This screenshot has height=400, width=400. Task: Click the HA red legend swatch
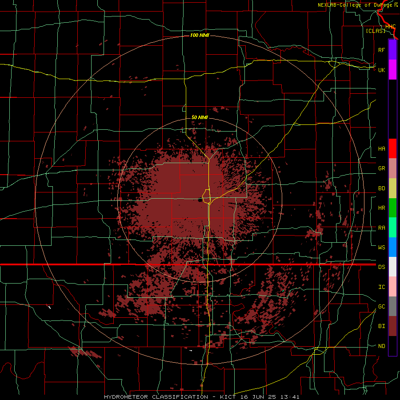click(x=392, y=148)
